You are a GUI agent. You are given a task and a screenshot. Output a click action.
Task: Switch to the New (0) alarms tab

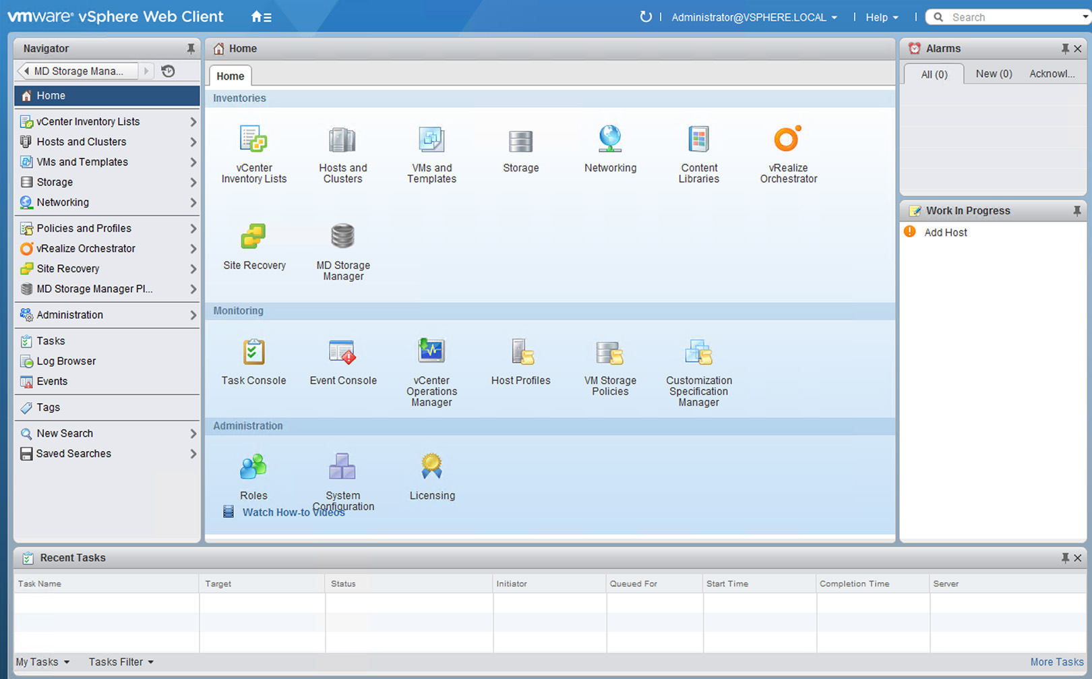pyautogui.click(x=994, y=74)
